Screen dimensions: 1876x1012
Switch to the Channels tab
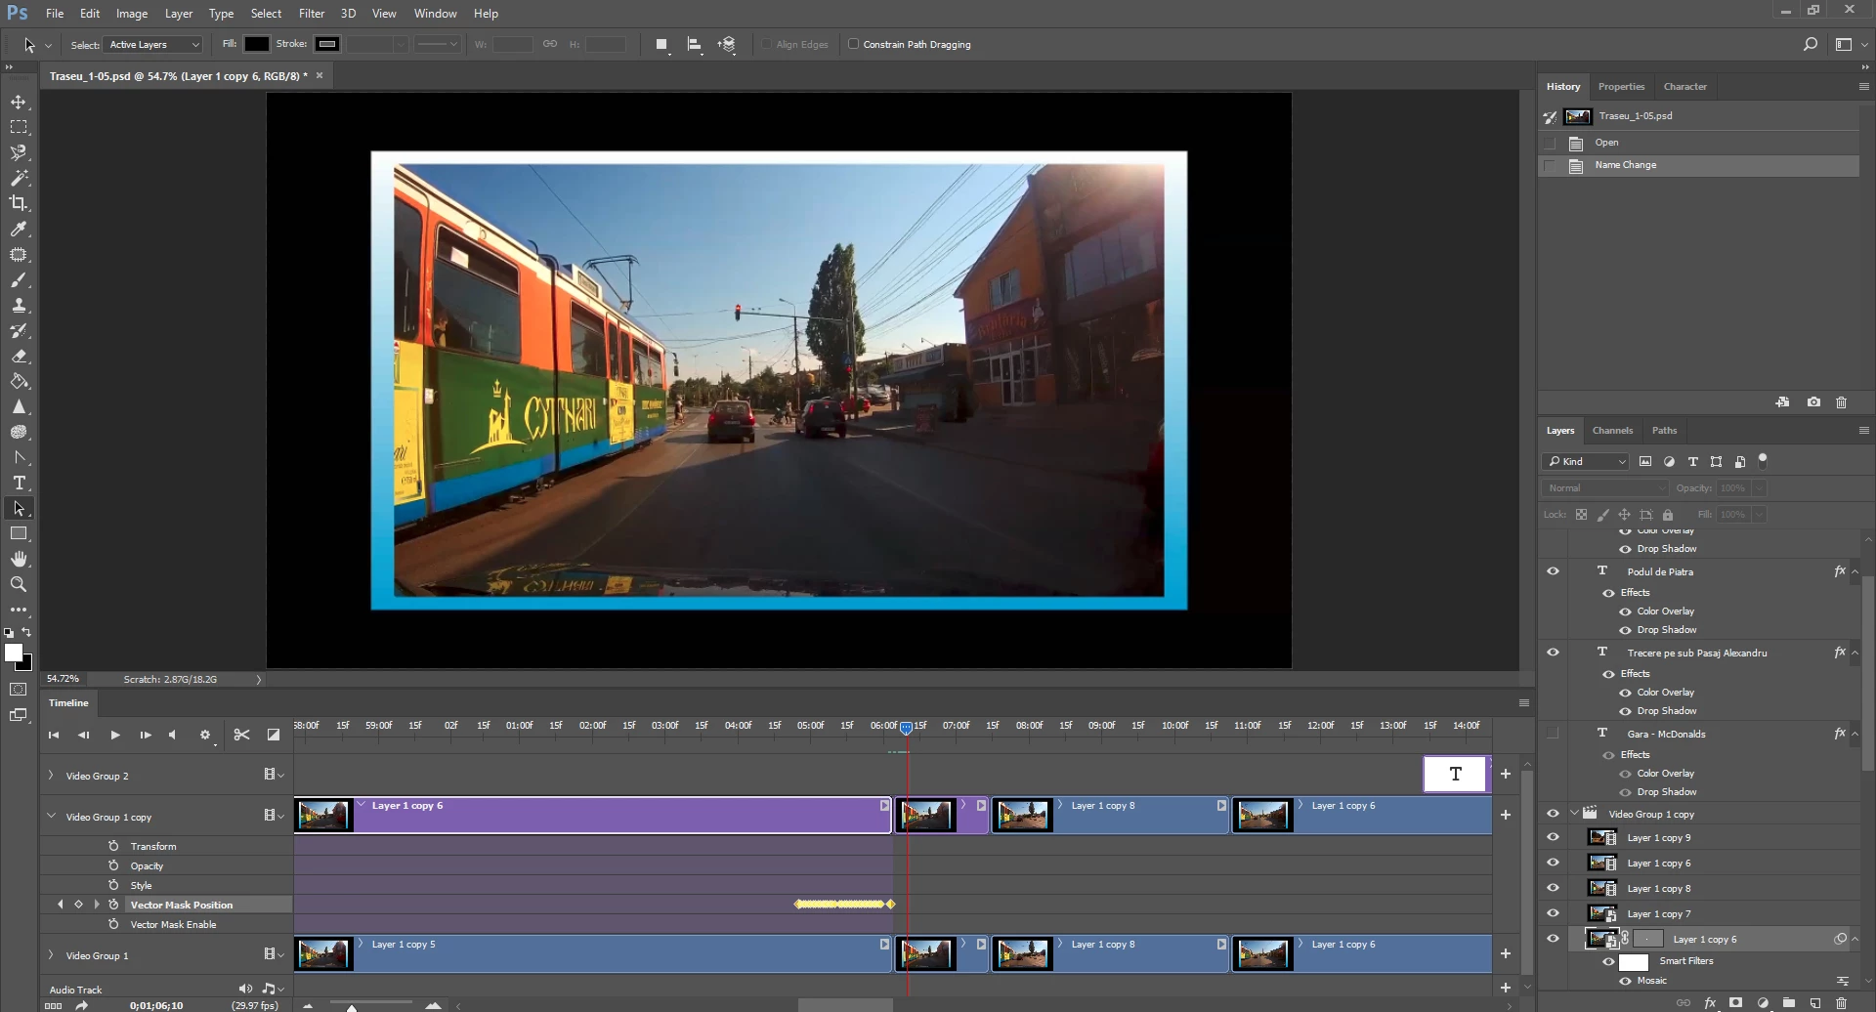coord(1611,430)
